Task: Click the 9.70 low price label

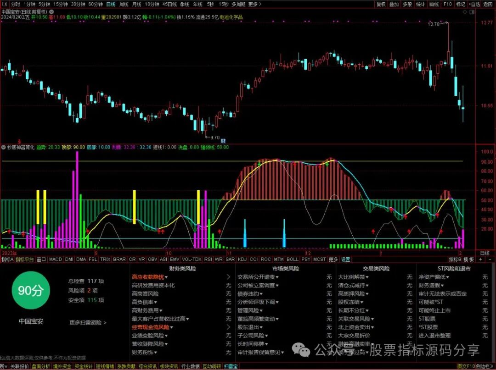Action: (x=215, y=138)
